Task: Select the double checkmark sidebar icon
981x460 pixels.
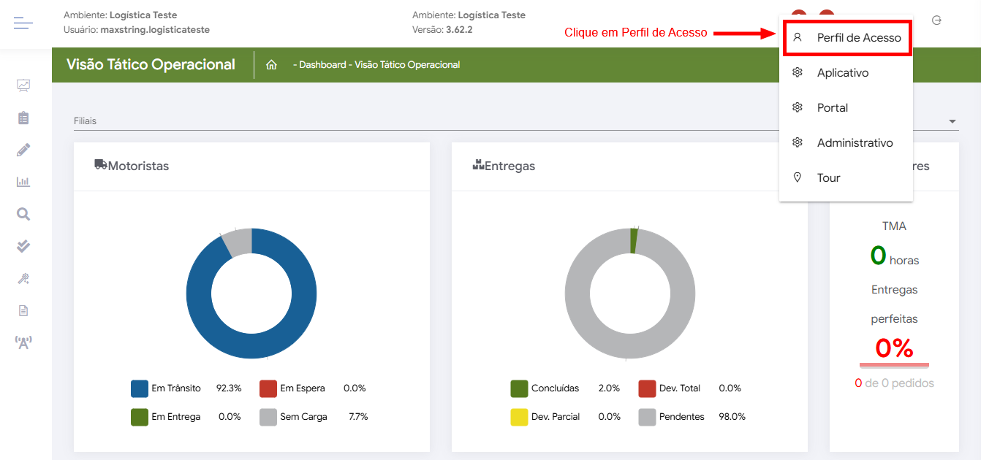Action: click(23, 246)
